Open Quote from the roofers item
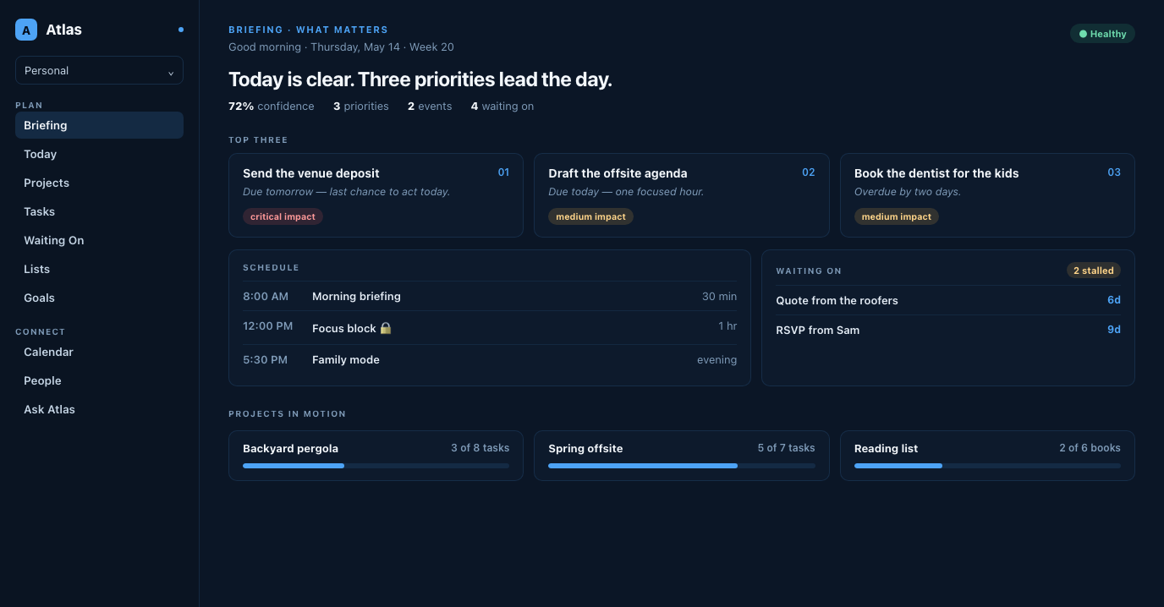 pyautogui.click(x=948, y=300)
